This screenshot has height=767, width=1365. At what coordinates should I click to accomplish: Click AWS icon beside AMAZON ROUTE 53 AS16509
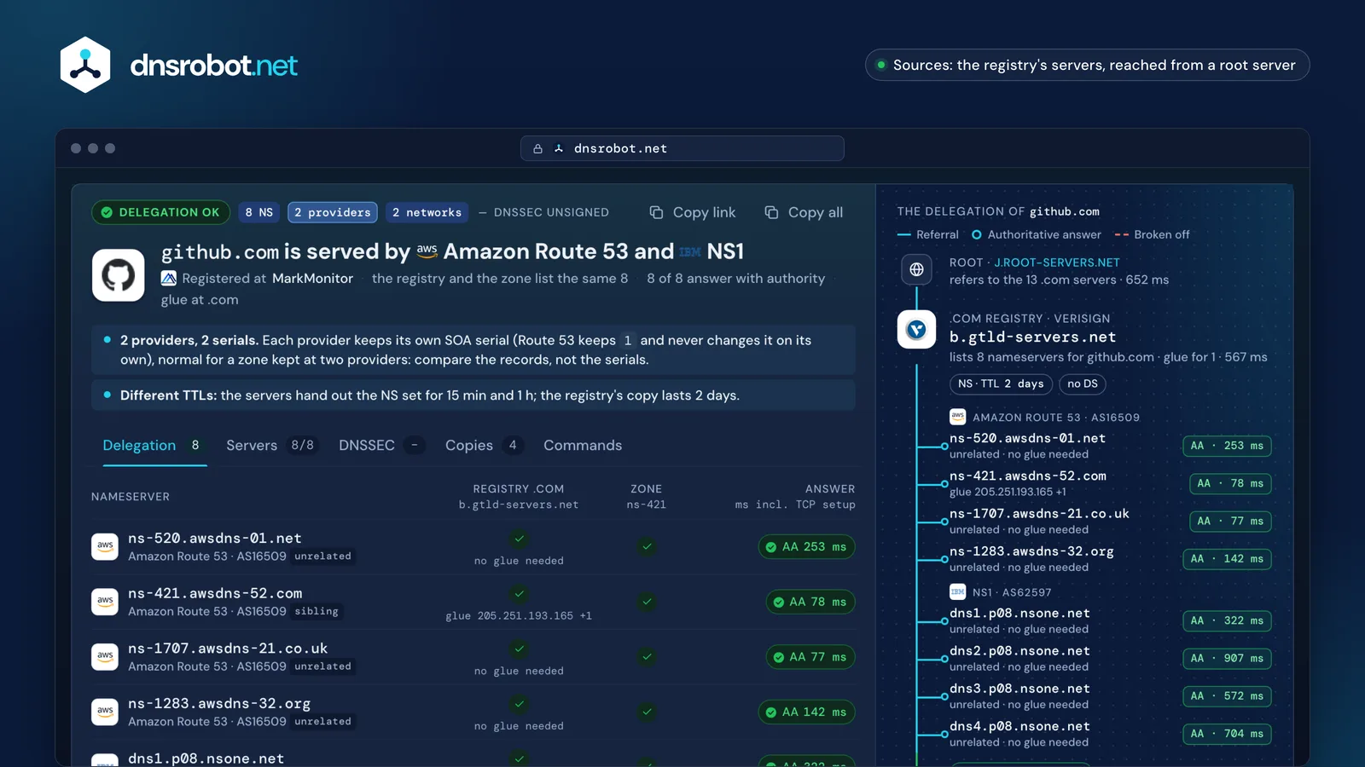pyautogui.click(x=957, y=417)
